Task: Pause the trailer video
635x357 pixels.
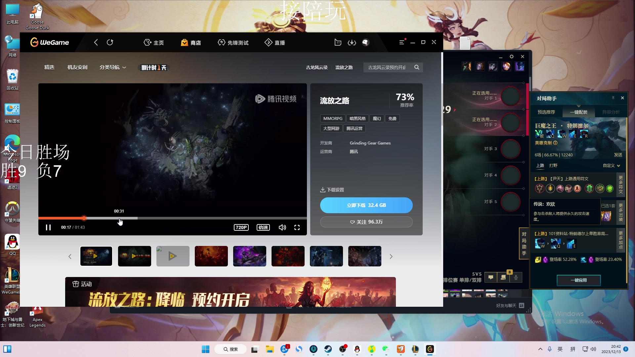Action: (x=48, y=227)
